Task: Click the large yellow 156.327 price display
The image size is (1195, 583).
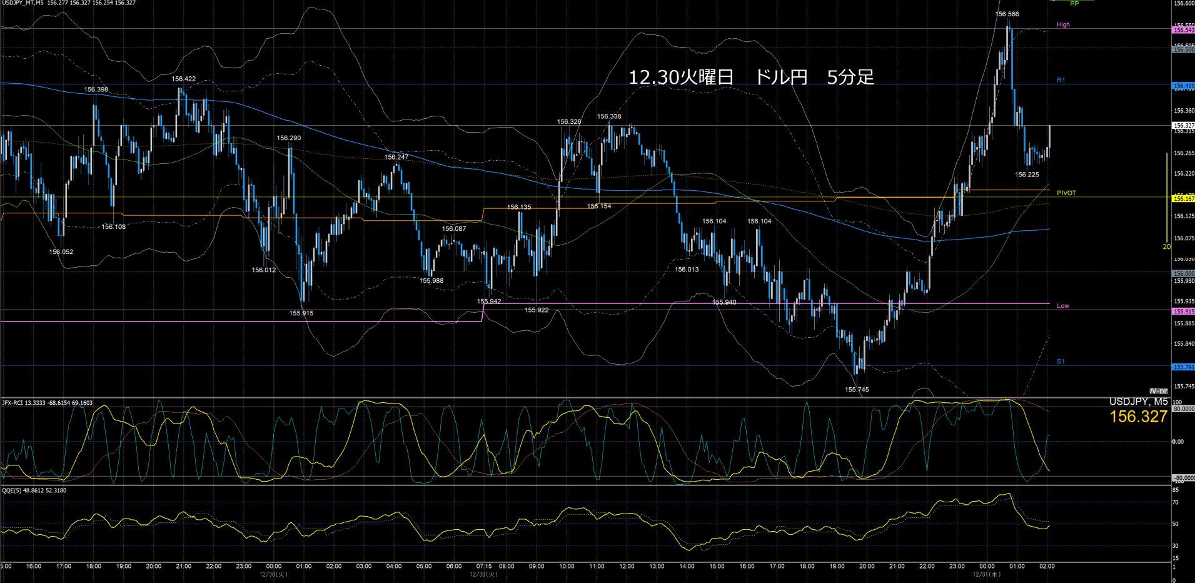Action: pos(1138,417)
